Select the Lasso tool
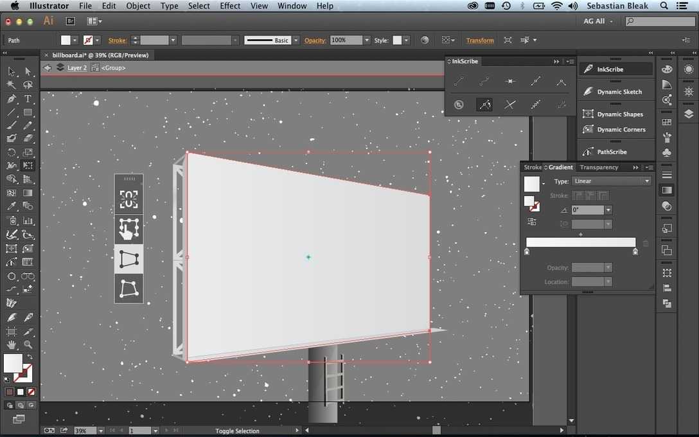 tap(28, 85)
